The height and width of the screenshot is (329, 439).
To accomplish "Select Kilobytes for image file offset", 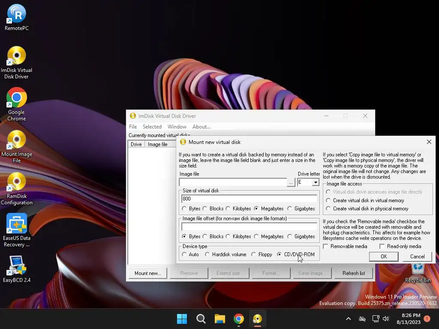I will click(238, 236).
